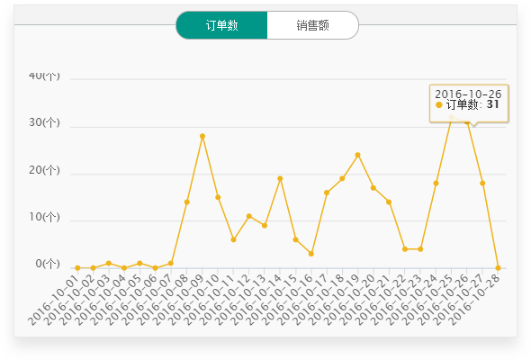The image size is (531, 360).
Task: Click the tooltip showing 订单数: 31
Action: coord(469,103)
